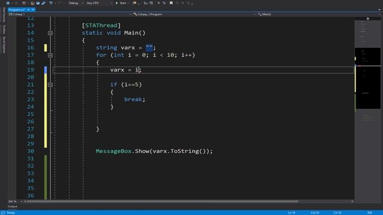Click the split editor plus icon above minimap
Image resolution: width=383 pixels, height=215 pixels.
pos(367,19)
